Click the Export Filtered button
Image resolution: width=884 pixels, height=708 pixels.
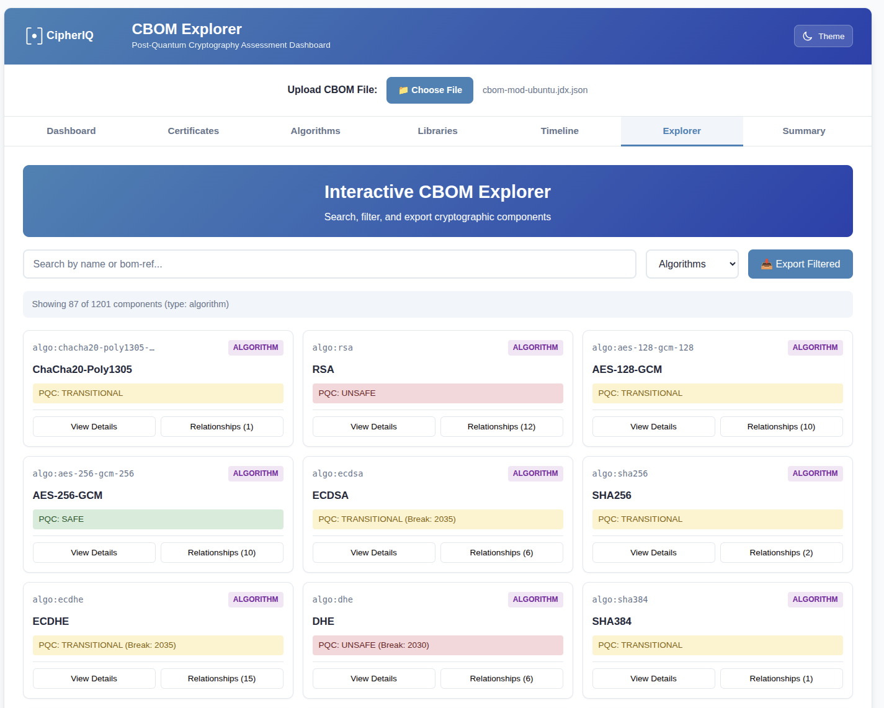tap(800, 264)
